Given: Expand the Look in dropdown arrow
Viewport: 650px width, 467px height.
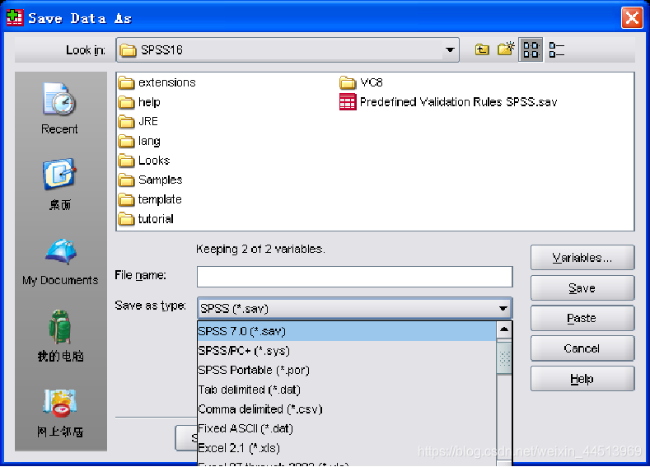Looking at the screenshot, I should (450, 49).
